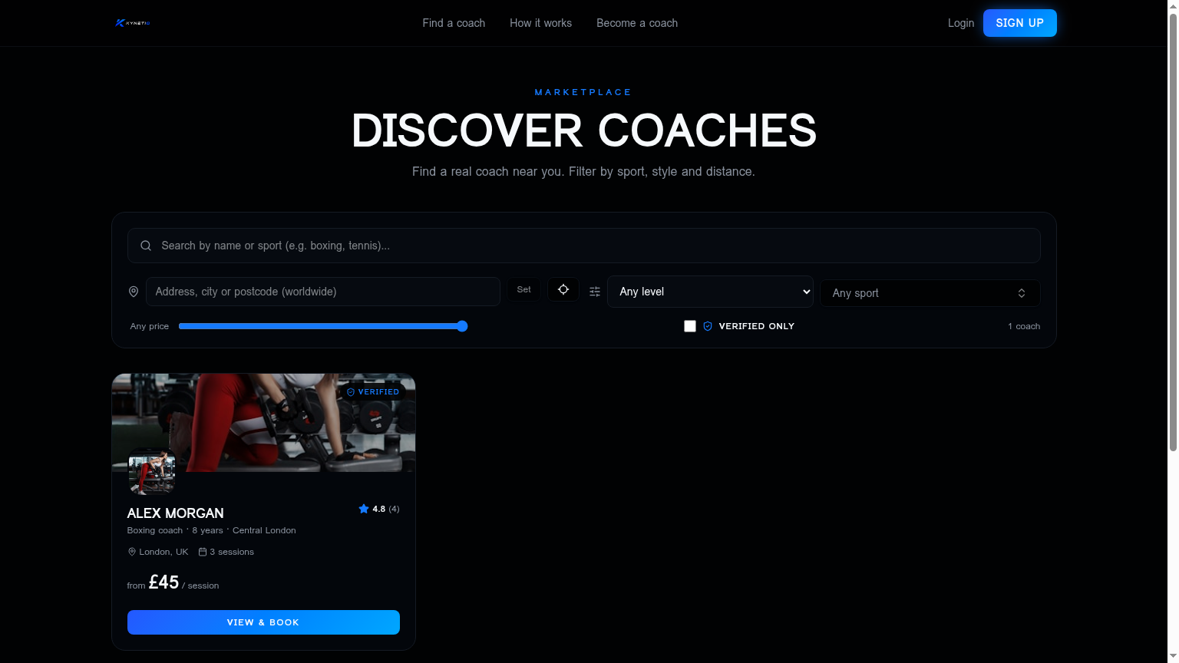Click Alex Morgan's avatar thumbnail
Screen dimensions: 1179x663
pos(151,471)
